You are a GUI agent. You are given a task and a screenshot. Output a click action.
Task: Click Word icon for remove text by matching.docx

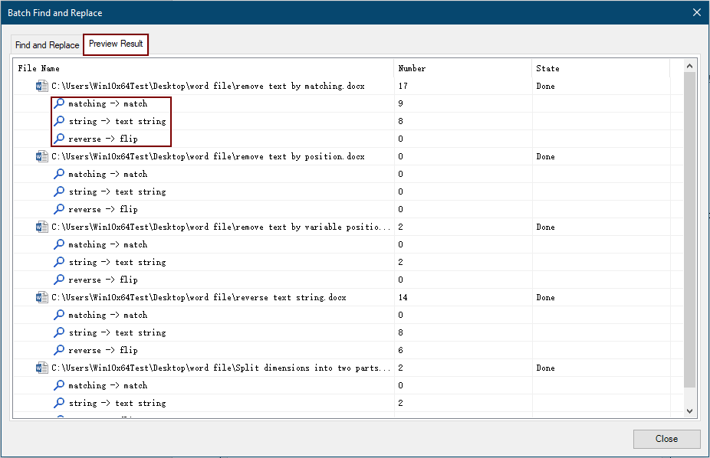(42, 86)
